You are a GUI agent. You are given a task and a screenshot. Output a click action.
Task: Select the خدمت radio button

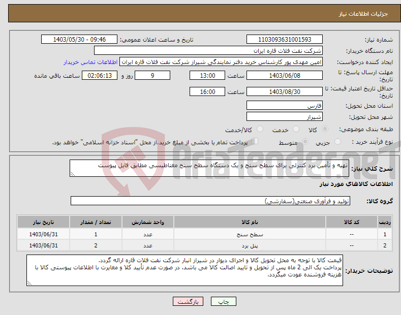coord(296,129)
